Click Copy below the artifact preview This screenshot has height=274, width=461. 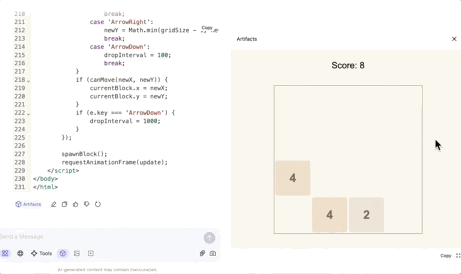pyautogui.click(x=445, y=256)
